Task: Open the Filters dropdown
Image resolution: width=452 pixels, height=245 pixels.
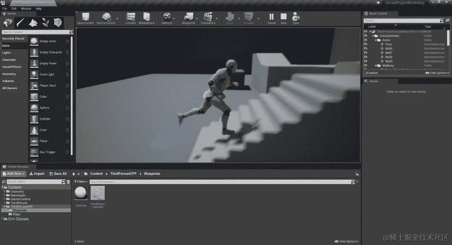Action: [x=81, y=182]
